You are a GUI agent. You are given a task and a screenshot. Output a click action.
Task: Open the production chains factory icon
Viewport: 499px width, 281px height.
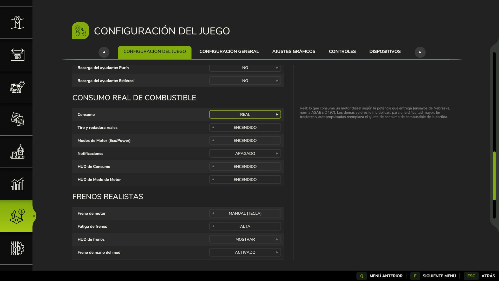[x=17, y=152]
